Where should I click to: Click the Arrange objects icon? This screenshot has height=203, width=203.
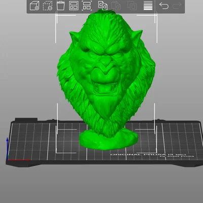pyautogui.click(x=74, y=6)
